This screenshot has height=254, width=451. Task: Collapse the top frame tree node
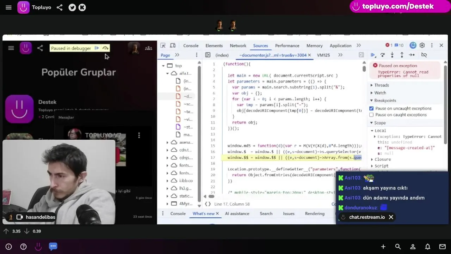[x=163, y=66]
